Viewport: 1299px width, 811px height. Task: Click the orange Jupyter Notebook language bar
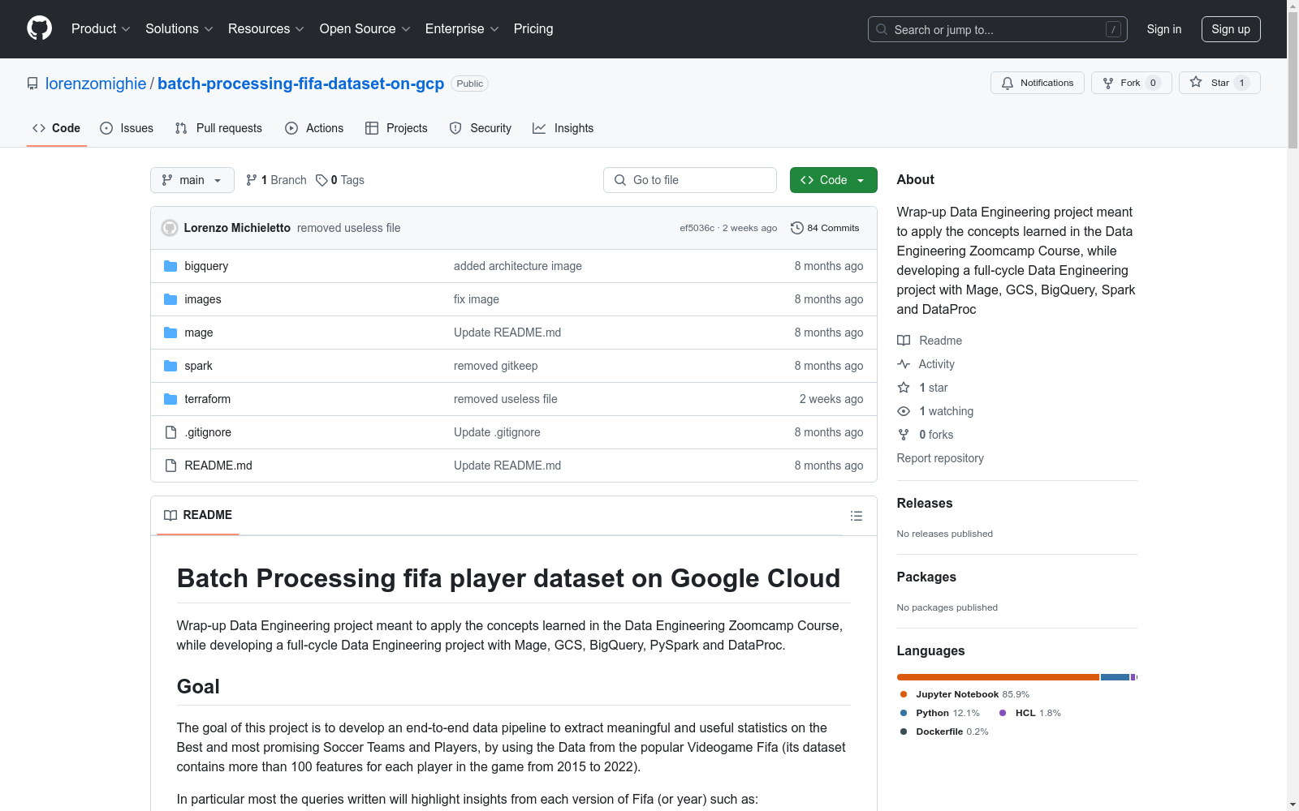click(x=998, y=677)
